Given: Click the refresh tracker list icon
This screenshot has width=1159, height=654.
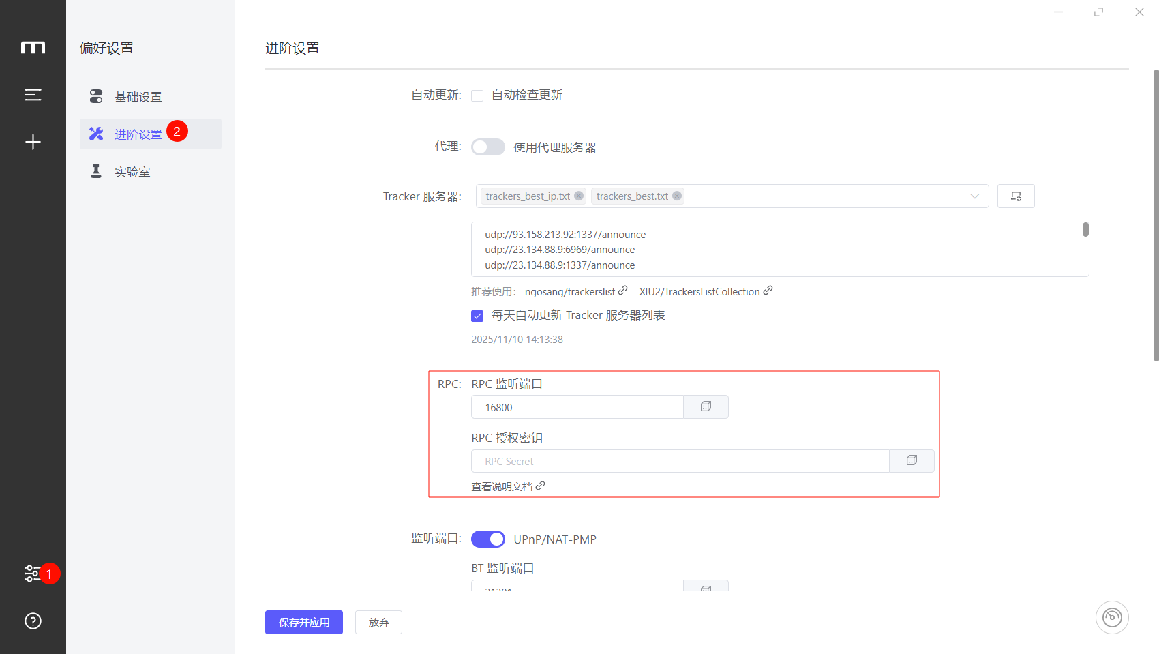Looking at the screenshot, I should click(1016, 196).
